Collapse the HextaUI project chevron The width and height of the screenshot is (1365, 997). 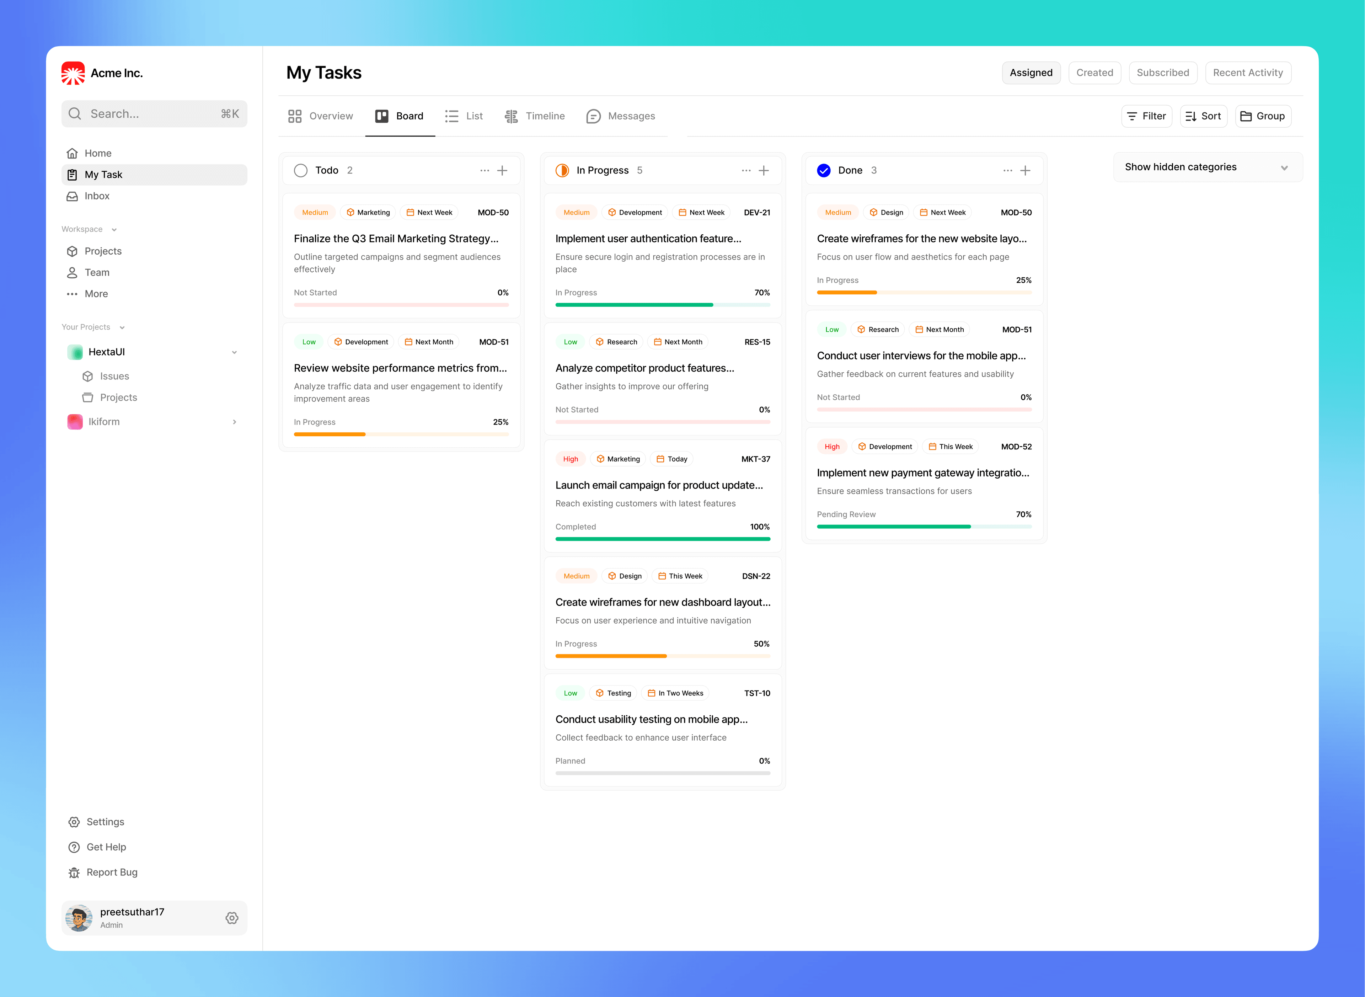235,352
